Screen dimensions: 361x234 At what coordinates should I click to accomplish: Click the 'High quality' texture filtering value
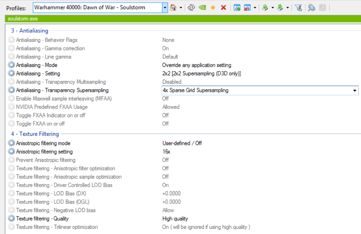[x=175, y=219]
